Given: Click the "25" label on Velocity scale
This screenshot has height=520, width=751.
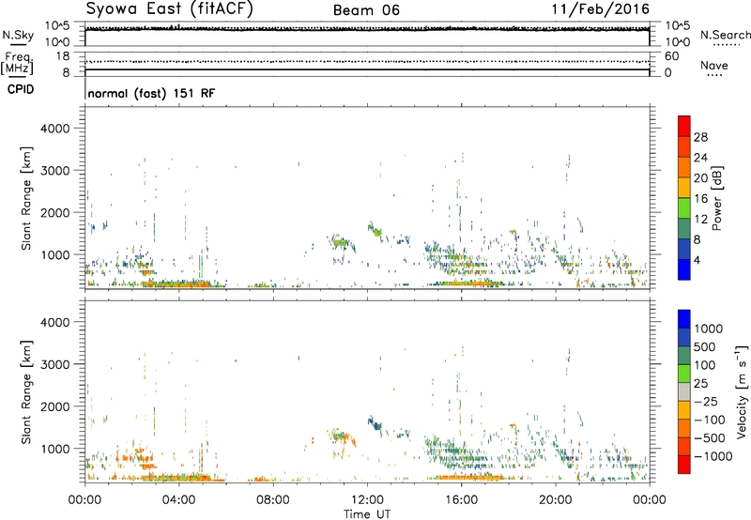Looking at the screenshot, I should point(700,383).
